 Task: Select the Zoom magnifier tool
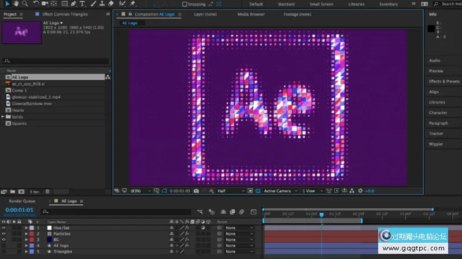point(25,3)
